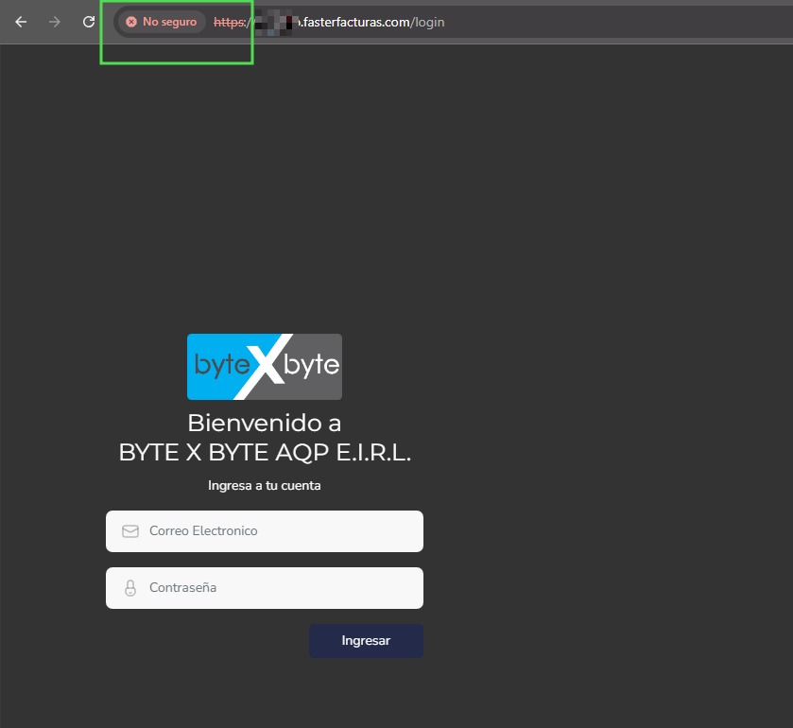The height and width of the screenshot is (728, 793).
Task: Click the crossed-out https in the URL
Action: tap(228, 22)
